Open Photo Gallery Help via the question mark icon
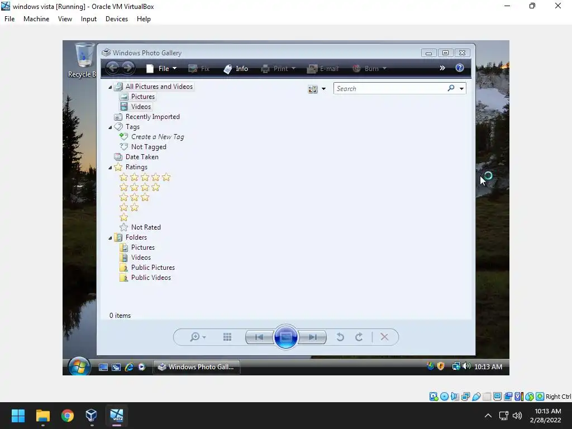The width and height of the screenshot is (572, 429). [x=460, y=68]
